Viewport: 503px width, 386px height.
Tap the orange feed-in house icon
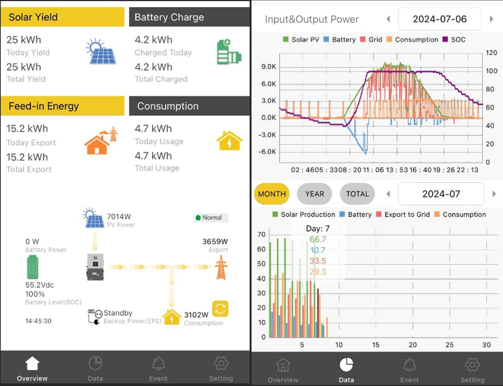pos(100,141)
